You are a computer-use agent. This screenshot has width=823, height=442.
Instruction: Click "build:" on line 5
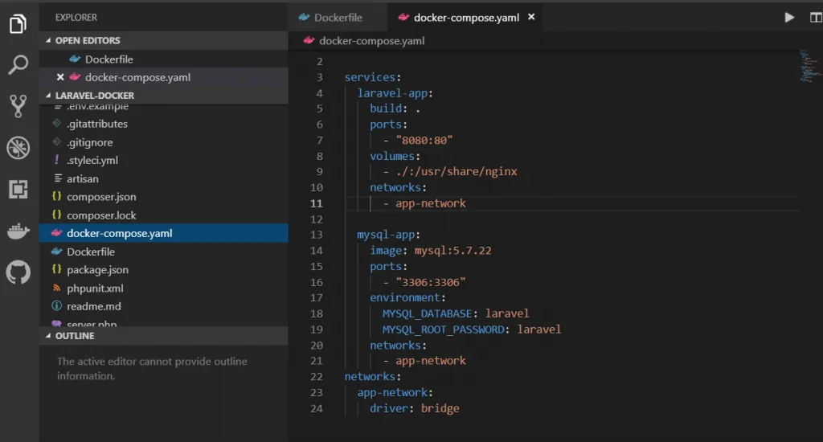coord(388,108)
